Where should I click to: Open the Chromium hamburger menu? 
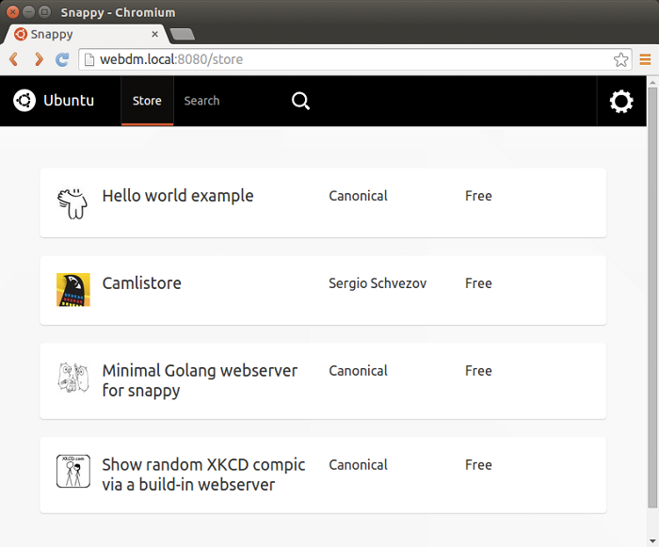(x=646, y=59)
